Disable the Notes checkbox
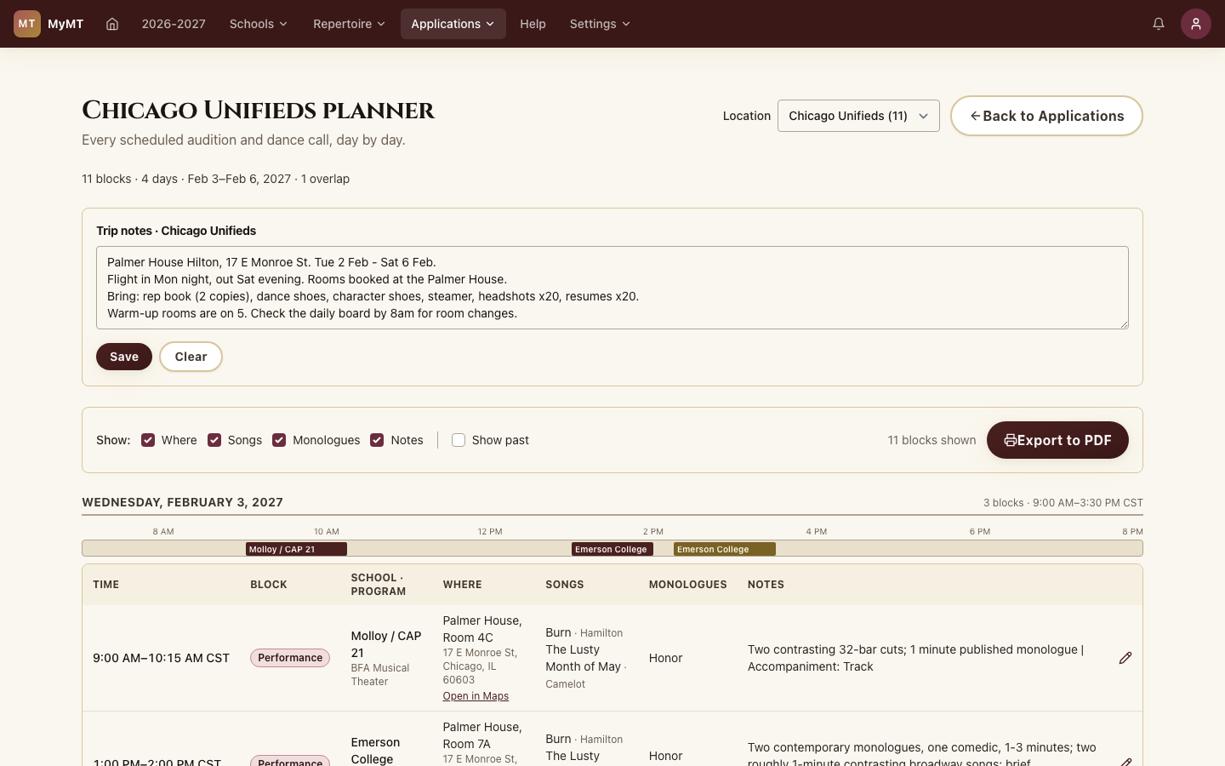 point(377,440)
